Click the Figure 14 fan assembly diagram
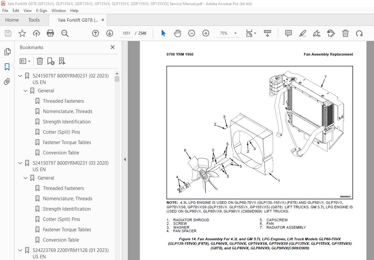 [x=259, y=132]
